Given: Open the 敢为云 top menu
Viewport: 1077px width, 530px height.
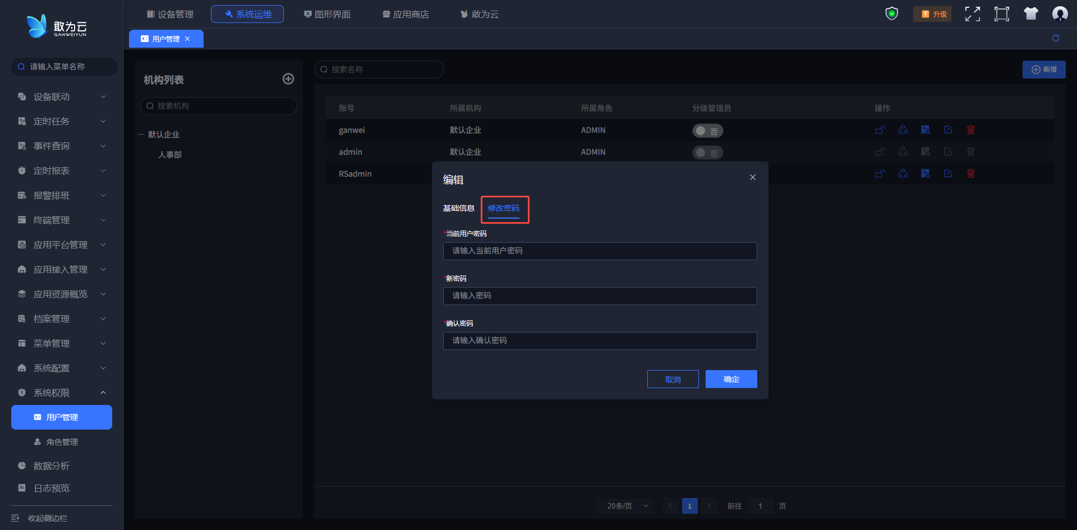Looking at the screenshot, I should click(480, 14).
